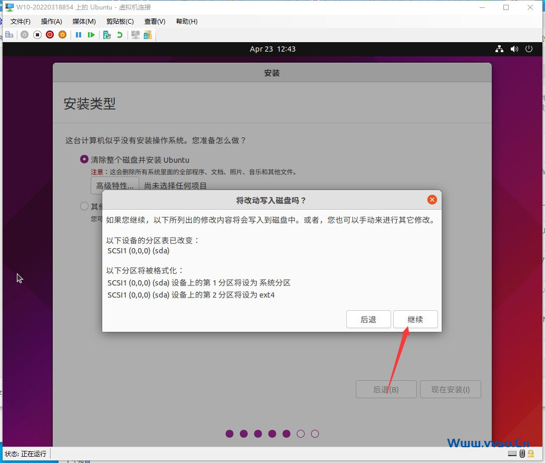Image resolution: width=545 pixels, height=463 pixels.
Task: Select 清除整个磁盘并安装 Ubuntu radio option
Action: coord(84,159)
